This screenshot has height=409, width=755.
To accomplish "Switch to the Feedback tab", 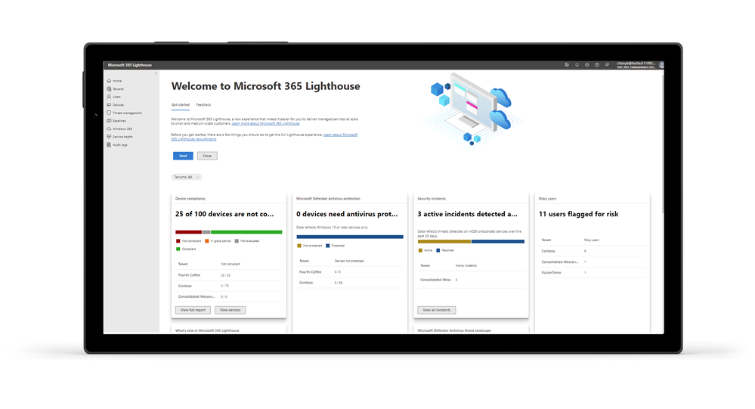I will click(x=204, y=104).
